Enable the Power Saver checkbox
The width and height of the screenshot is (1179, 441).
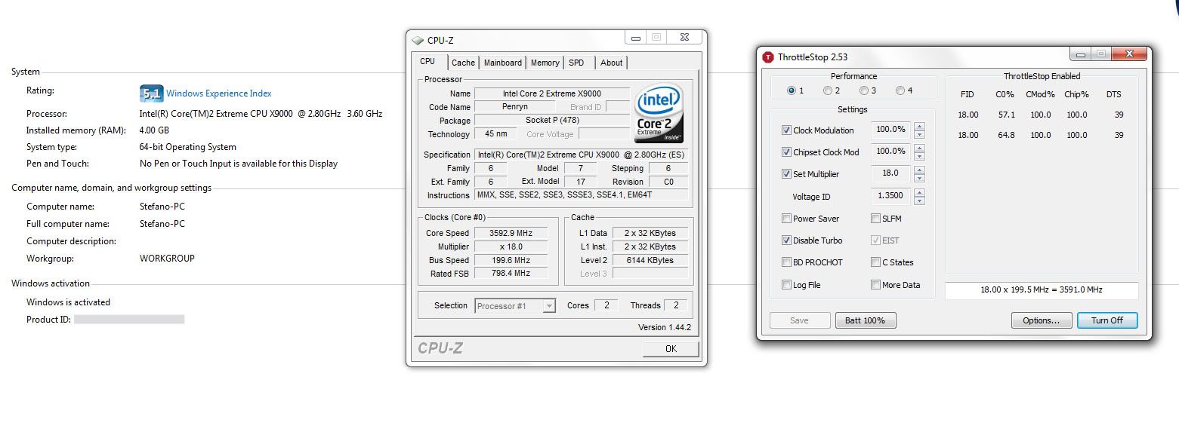pyautogui.click(x=787, y=219)
